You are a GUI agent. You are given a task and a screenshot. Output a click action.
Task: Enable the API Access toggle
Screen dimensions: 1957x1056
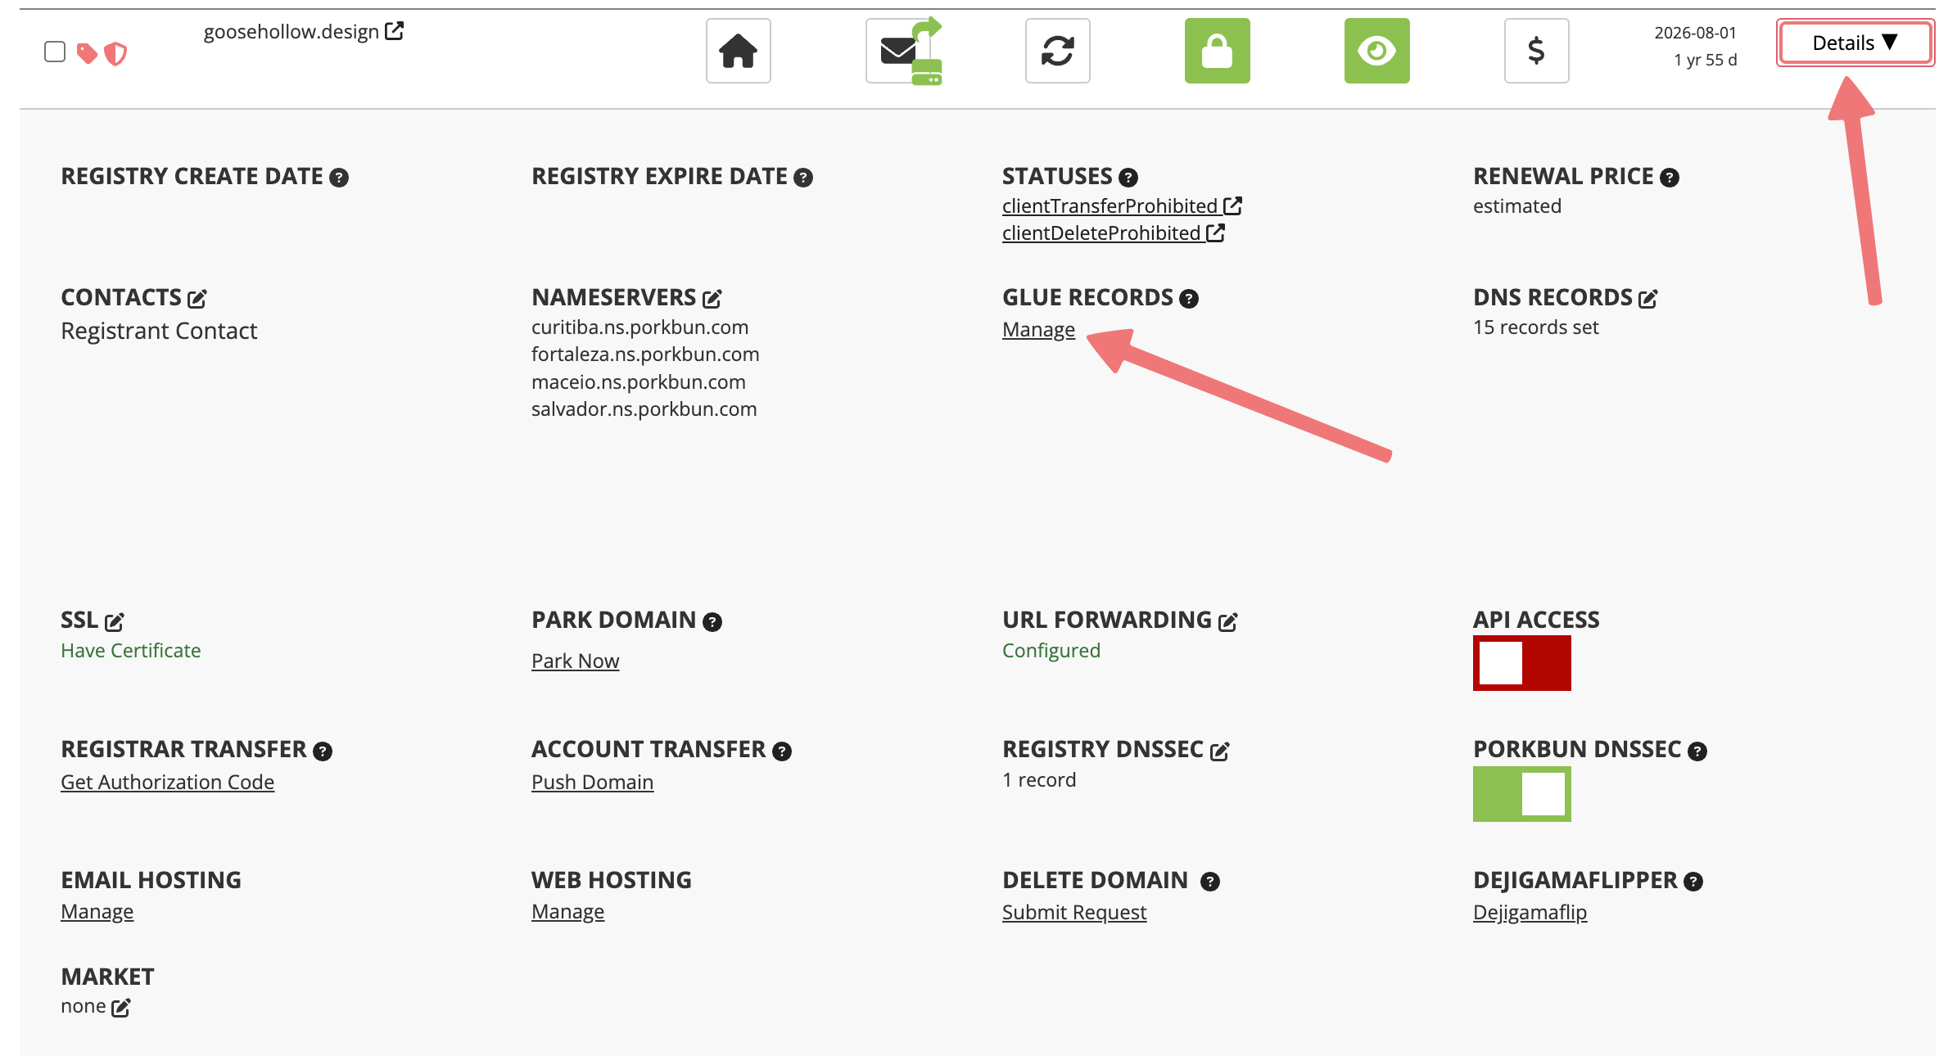point(1521,663)
